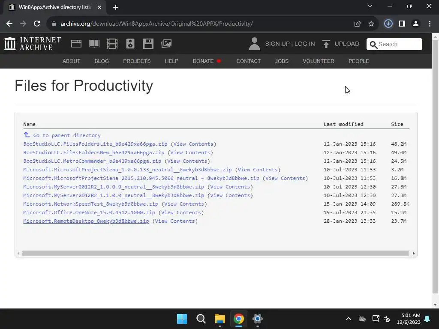439x329 pixels.
Task: Download MicrosoftProjectSiena_2015.210.945.5066 zip file
Action: click(x=141, y=178)
